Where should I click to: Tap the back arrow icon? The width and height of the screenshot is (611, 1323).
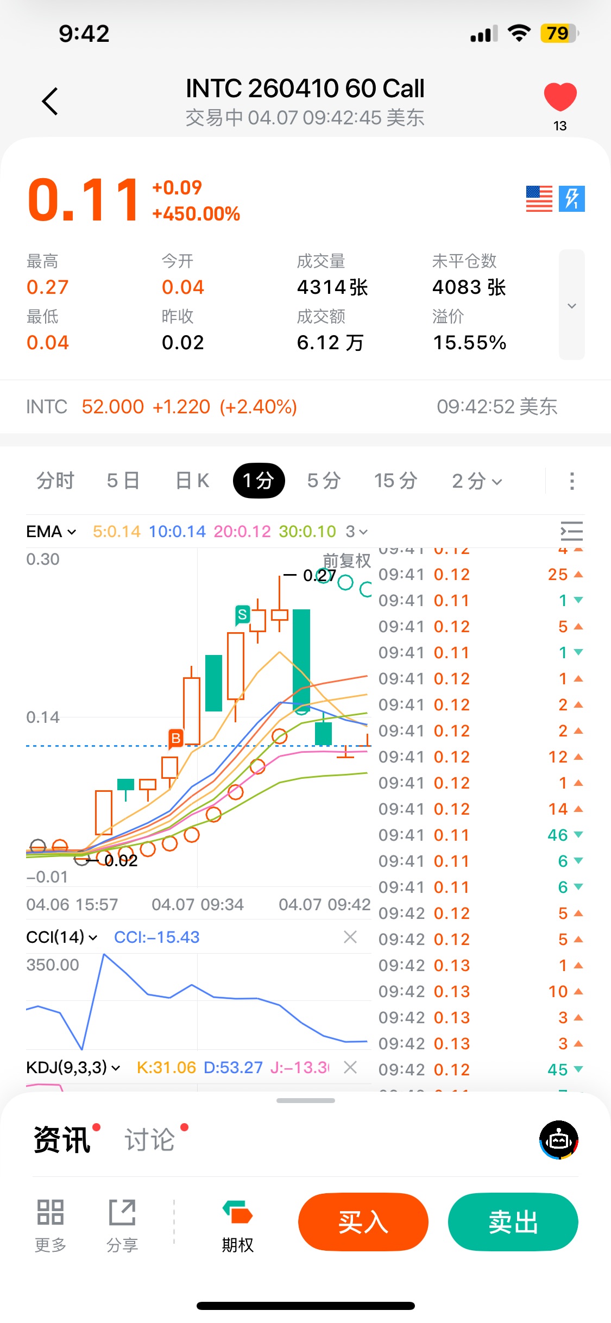pyautogui.click(x=50, y=101)
